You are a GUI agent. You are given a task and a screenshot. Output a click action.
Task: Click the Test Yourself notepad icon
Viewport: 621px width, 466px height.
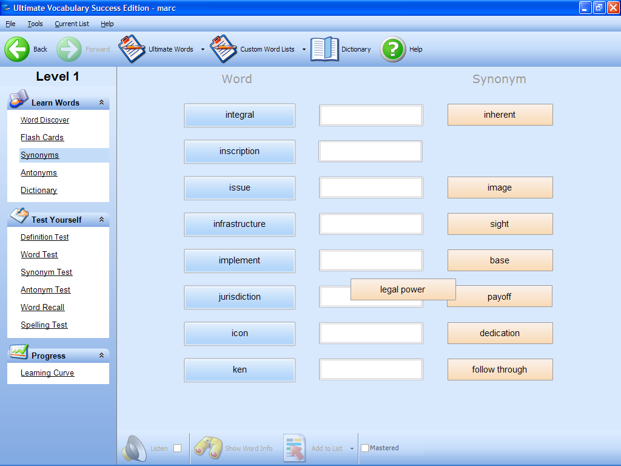(19, 215)
